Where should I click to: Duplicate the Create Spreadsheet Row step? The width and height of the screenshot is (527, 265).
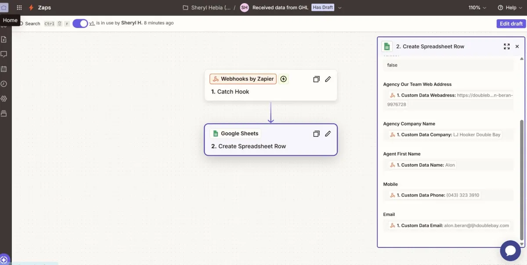tap(316, 134)
